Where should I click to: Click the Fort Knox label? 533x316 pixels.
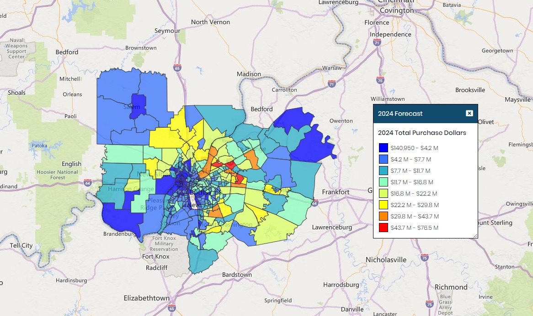coord(156,256)
